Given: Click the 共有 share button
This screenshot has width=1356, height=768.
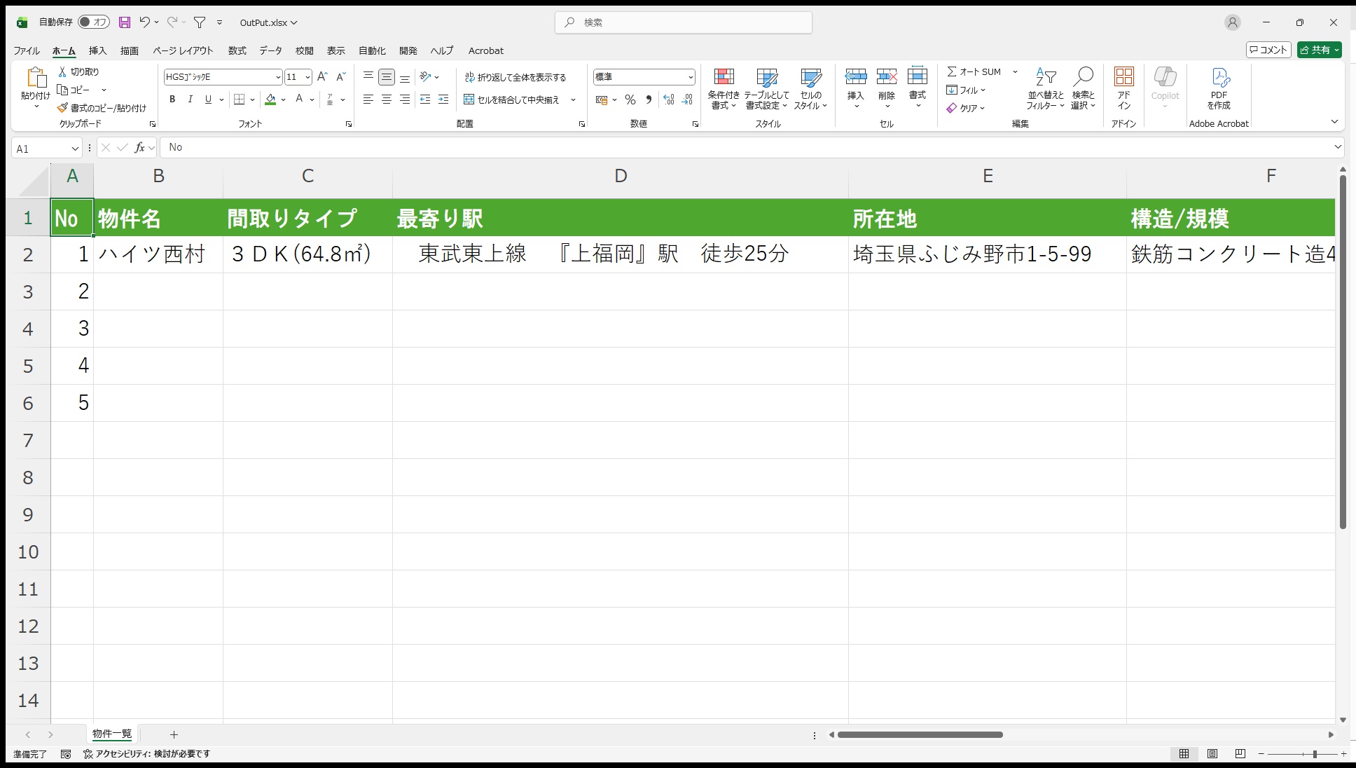Looking at the screenshot, I should coord(1320,50).
